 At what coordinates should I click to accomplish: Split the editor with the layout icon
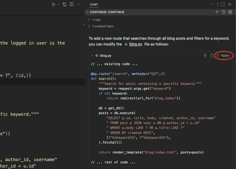pyautogui.click(x=71, y=5)
